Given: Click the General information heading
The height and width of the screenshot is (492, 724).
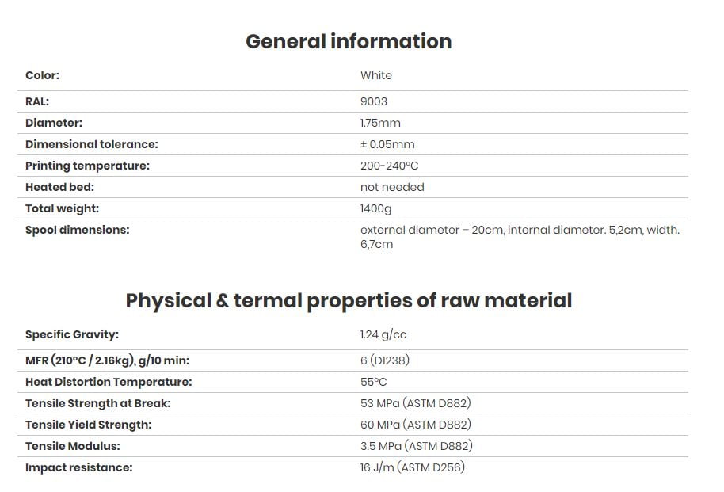Looking at the screenshot, I should 349,41.
